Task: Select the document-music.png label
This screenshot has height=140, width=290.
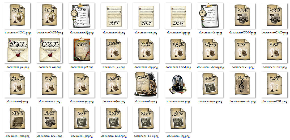Action: (242, 102)
